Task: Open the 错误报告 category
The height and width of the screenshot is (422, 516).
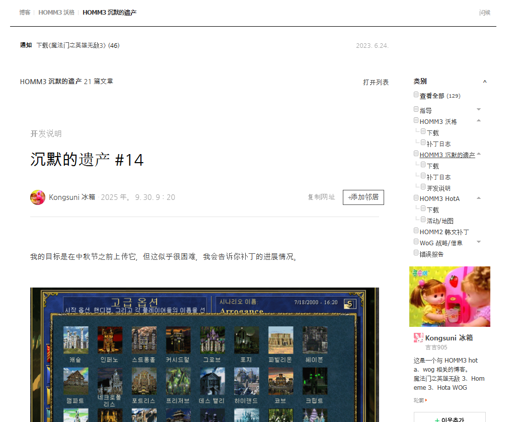Action: (x=431, y=254)
